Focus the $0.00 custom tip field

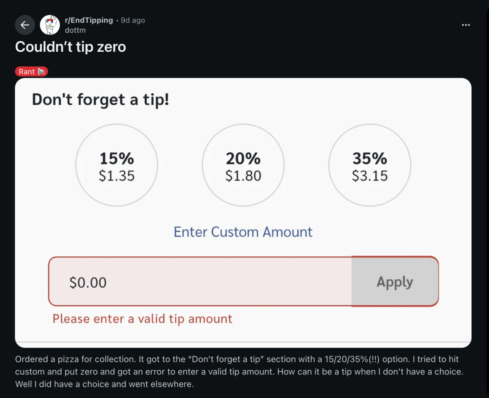coord(200,282)
